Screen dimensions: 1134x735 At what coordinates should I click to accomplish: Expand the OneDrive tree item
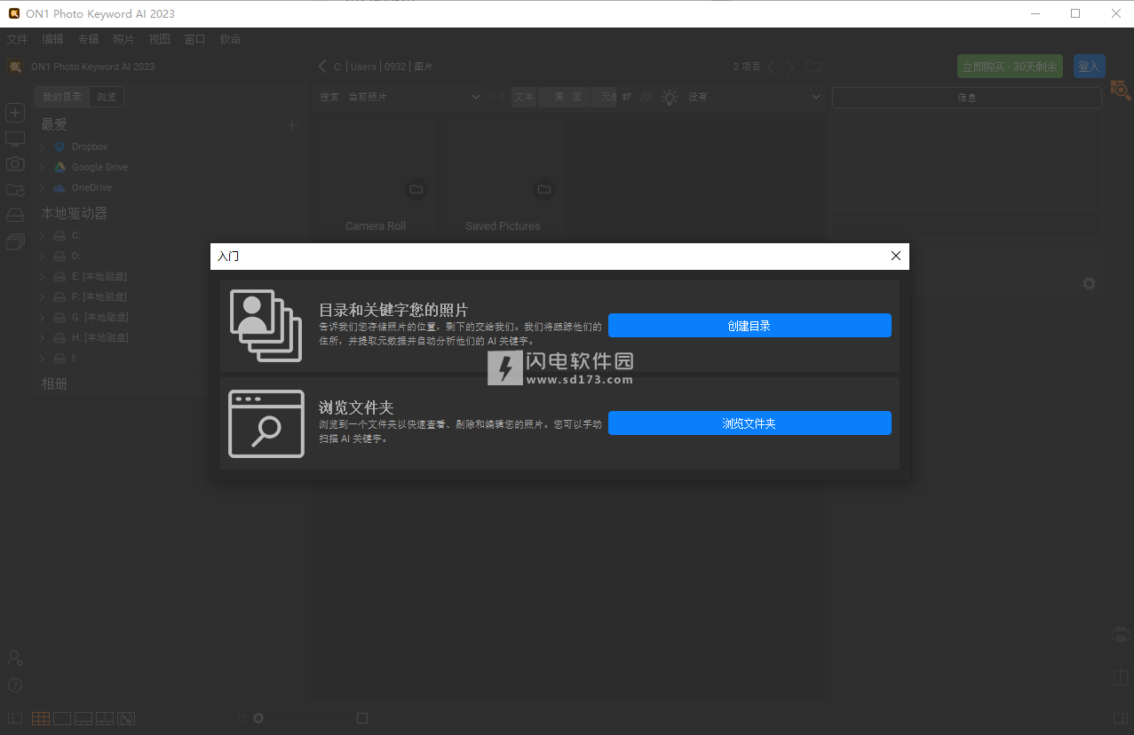tap(42, 188)
